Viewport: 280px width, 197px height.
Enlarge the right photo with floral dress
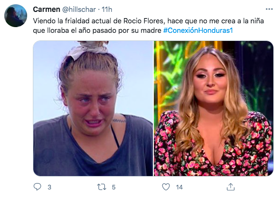click(x=213, y=108)
